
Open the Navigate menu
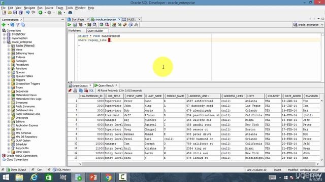point(29,8)
